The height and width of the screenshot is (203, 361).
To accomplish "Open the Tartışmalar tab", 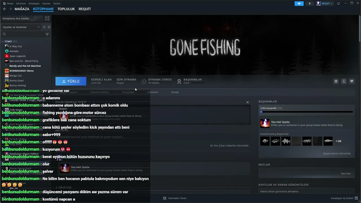I will click(x=128, y=92).
